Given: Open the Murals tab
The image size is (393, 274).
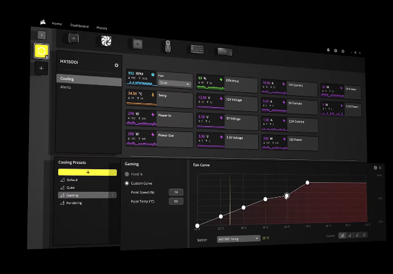Looking at the screenshot, I should pyautogui.click(x=102, y=28).
